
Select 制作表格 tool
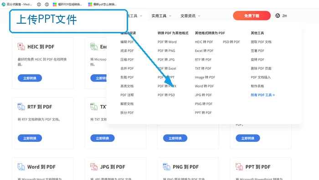[x=257, y=86]
